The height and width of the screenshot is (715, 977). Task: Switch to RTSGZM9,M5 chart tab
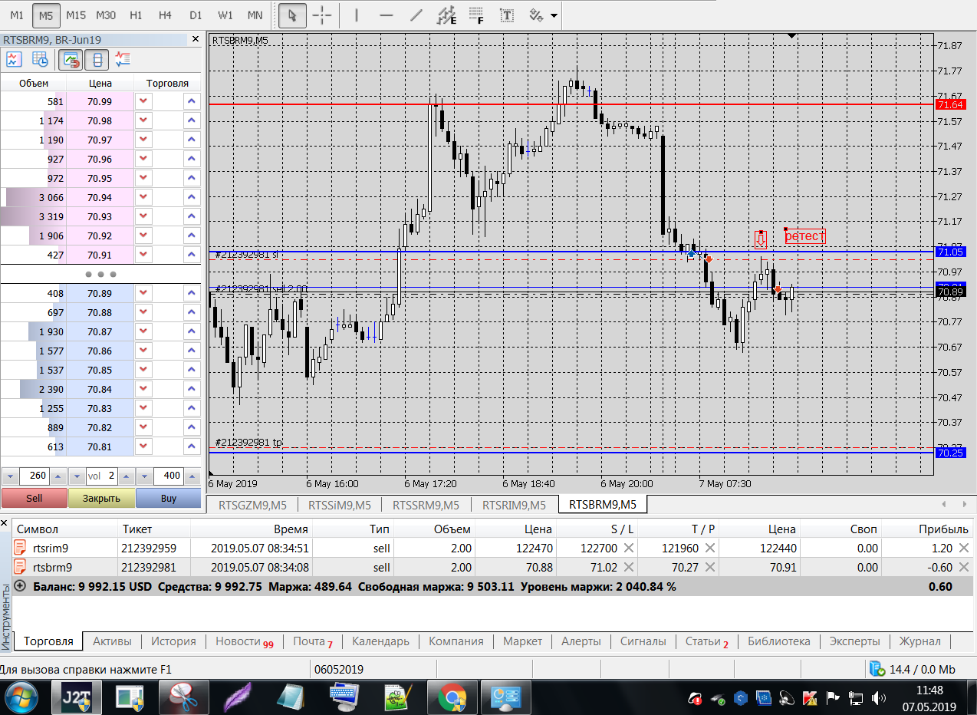click(252, 505)
